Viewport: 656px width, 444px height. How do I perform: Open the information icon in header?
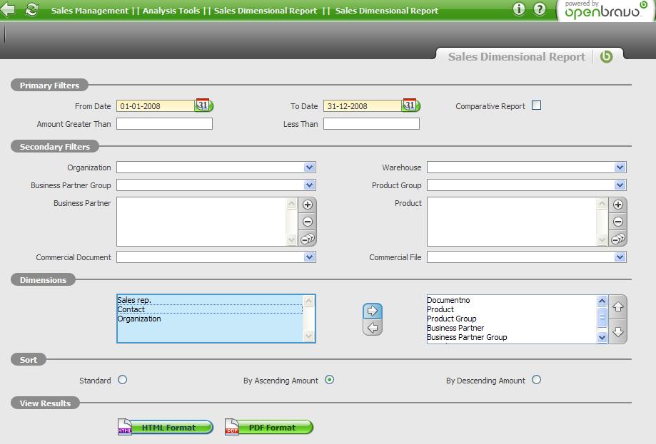[x=519, y=9]
